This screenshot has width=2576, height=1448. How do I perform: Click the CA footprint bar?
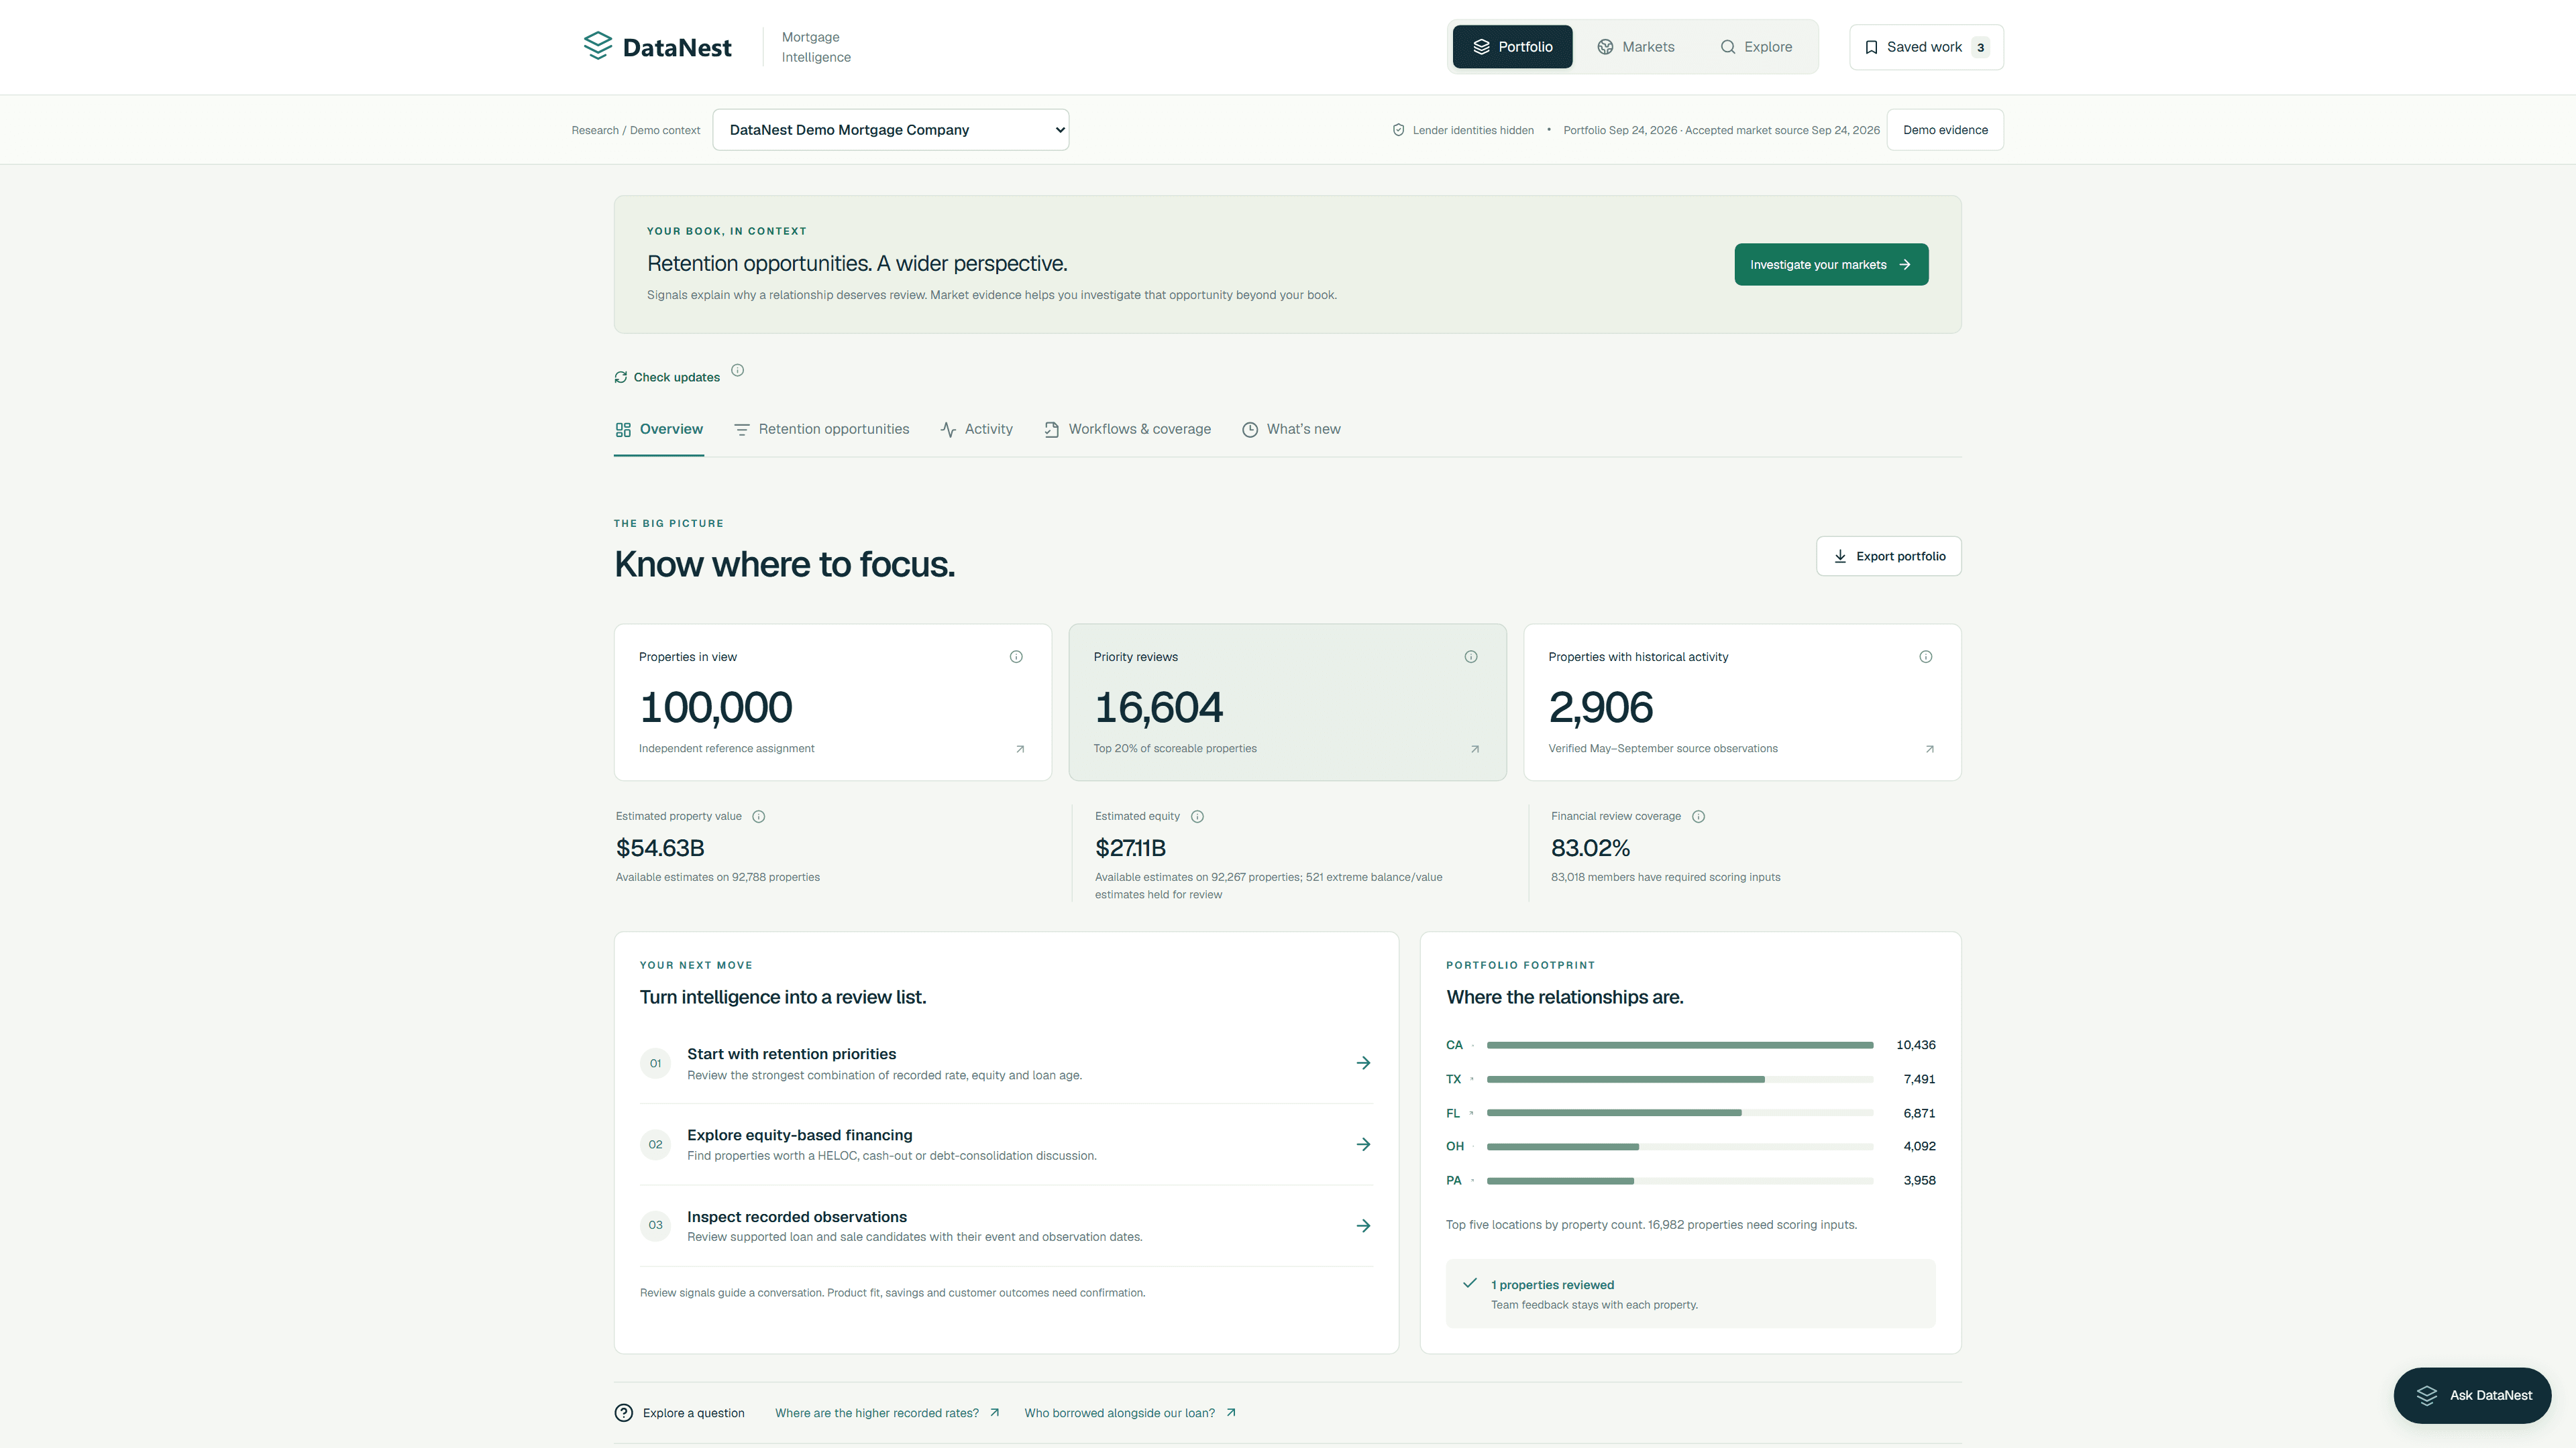[1680, 1045]
